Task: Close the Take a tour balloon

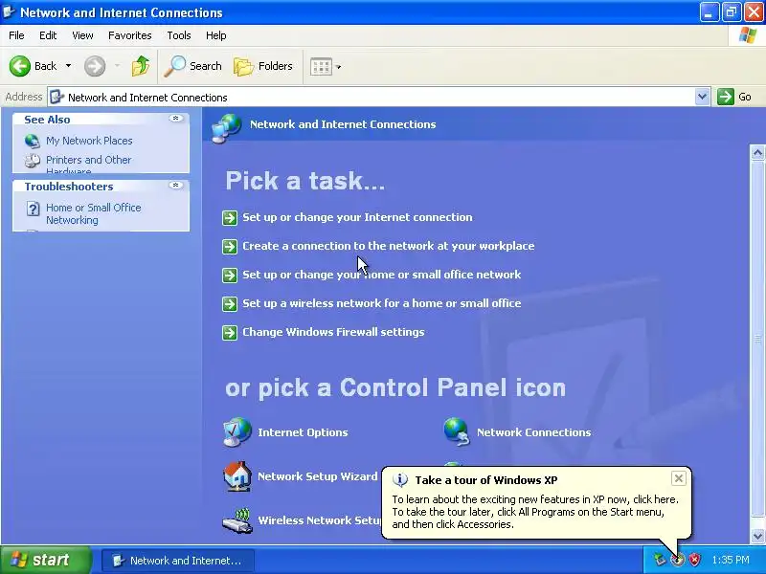Action: pyautogui.click(x=679, y=478)
